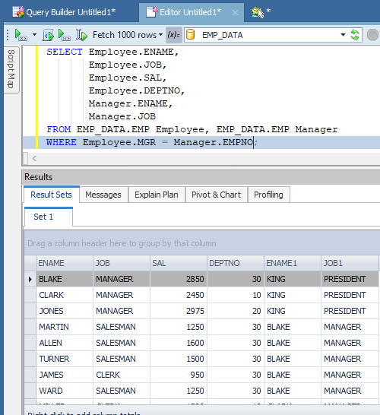Switch to the Explain Plan tab
Viewport: 380px width, 415px height.
coord(157,195)
